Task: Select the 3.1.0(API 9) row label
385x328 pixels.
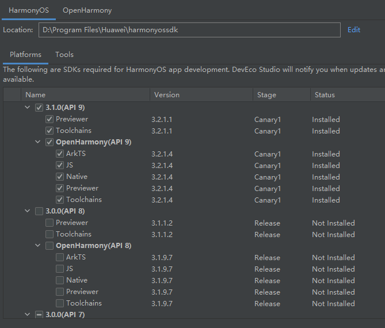Action: pos(65,108)
